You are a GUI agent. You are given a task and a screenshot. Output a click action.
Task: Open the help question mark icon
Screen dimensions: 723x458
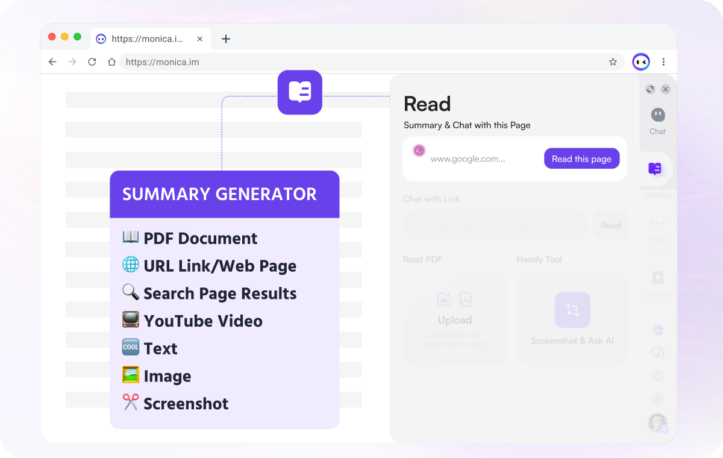(658, 375)
